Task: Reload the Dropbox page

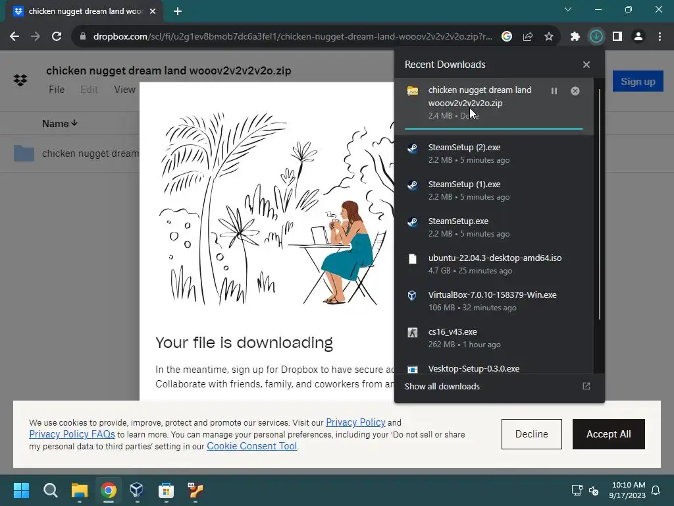Action: click(x=57, y=37)
